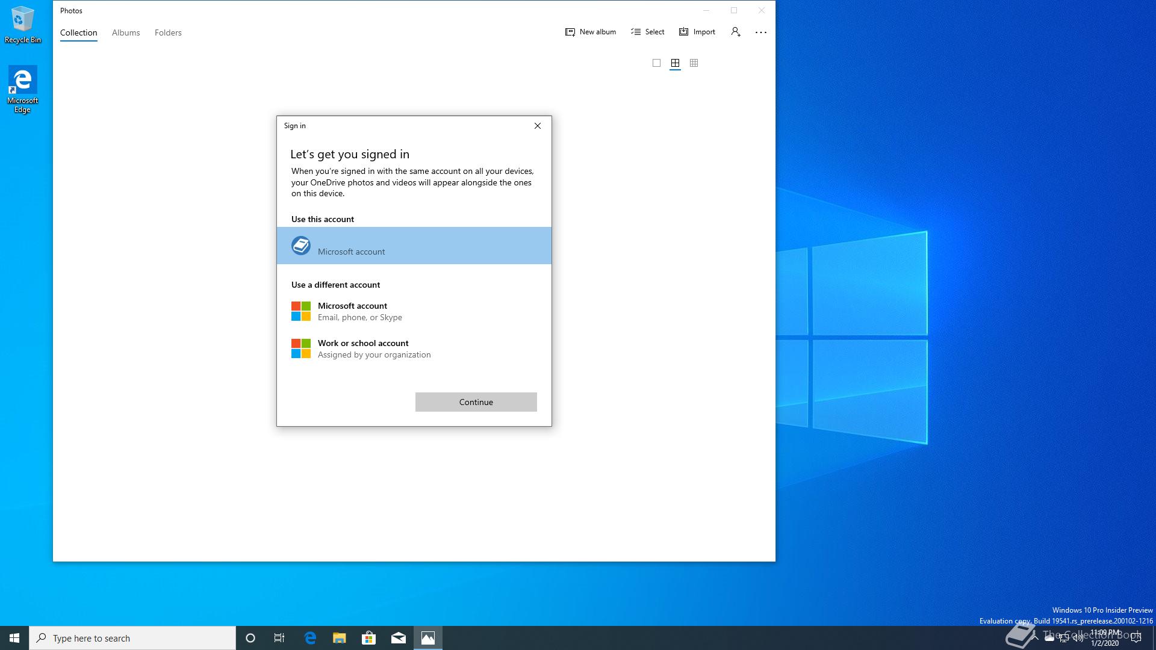Launch Edge from the taskbar
1156x650 pixels.
(310, 638)
